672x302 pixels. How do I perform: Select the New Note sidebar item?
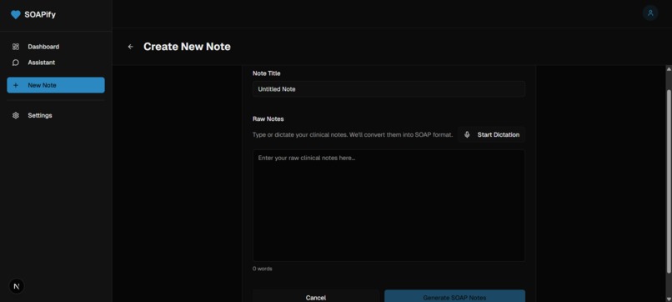(x=56, y=85)
